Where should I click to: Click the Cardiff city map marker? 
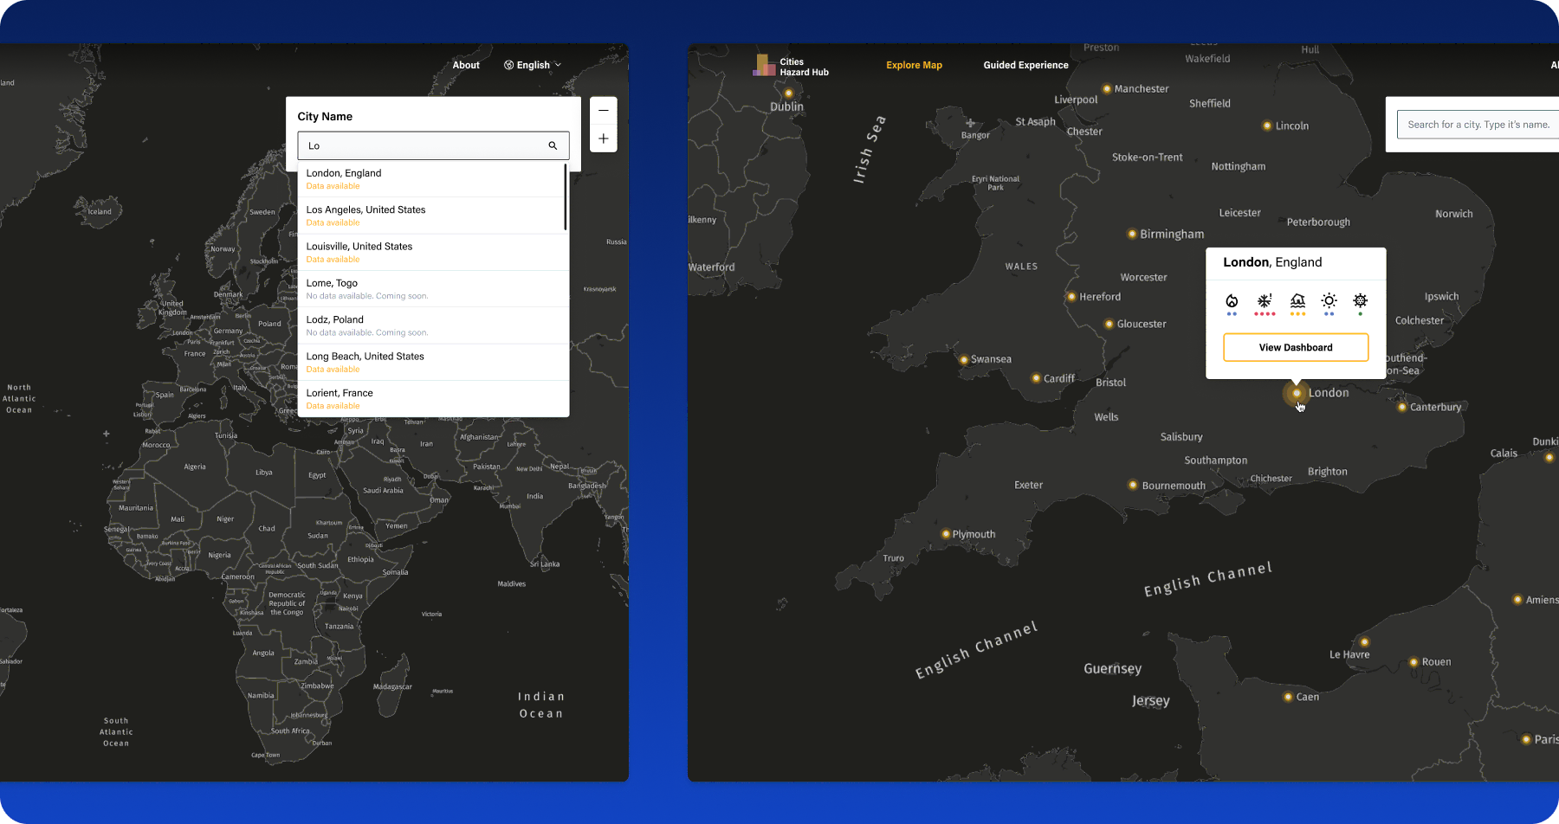[1036, 378]
